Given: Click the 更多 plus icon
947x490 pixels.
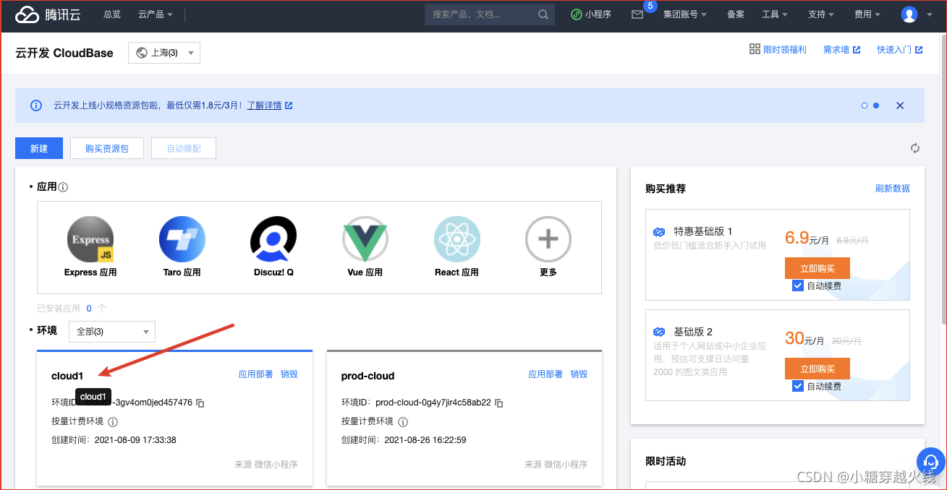Looking at the screenshot, I should coord(548,239).
